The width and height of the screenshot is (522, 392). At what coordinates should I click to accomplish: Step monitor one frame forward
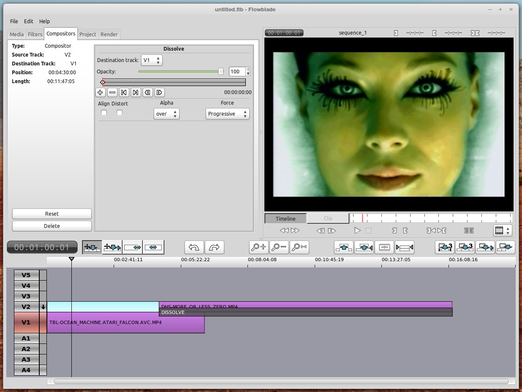[x=332, y=230]
